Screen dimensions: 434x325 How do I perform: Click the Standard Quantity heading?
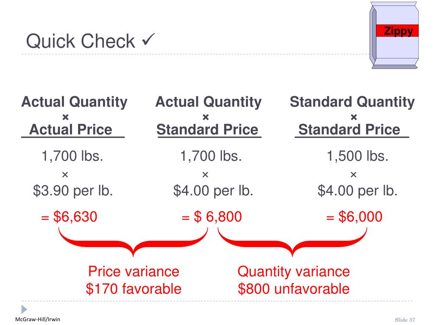352,102
